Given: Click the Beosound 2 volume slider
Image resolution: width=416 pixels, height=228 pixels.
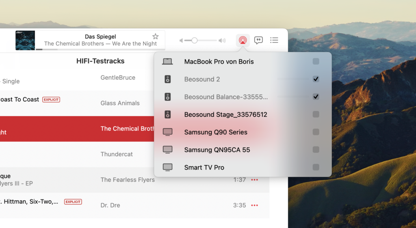Looking at the screenshot, I should [x=293, y=79].
